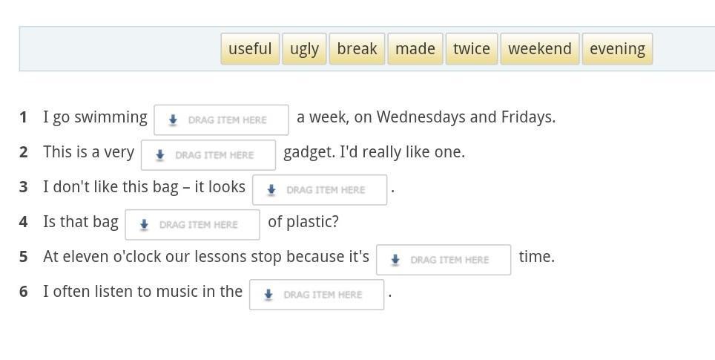Pick the 'break' word tile
Image resolution: width=715 pixels, height=360 pixels.
point(357,49)
